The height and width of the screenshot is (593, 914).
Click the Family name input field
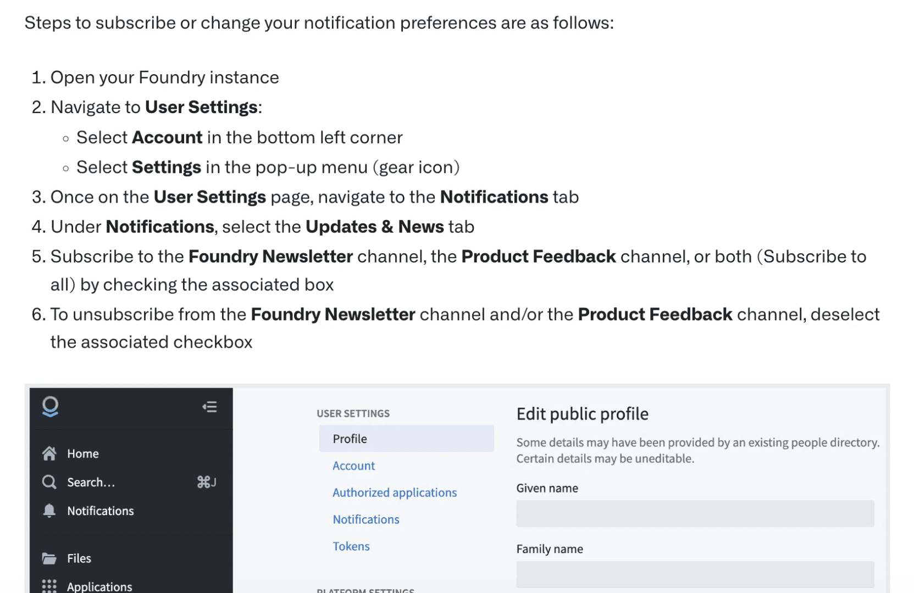click(x=695, y=574)
